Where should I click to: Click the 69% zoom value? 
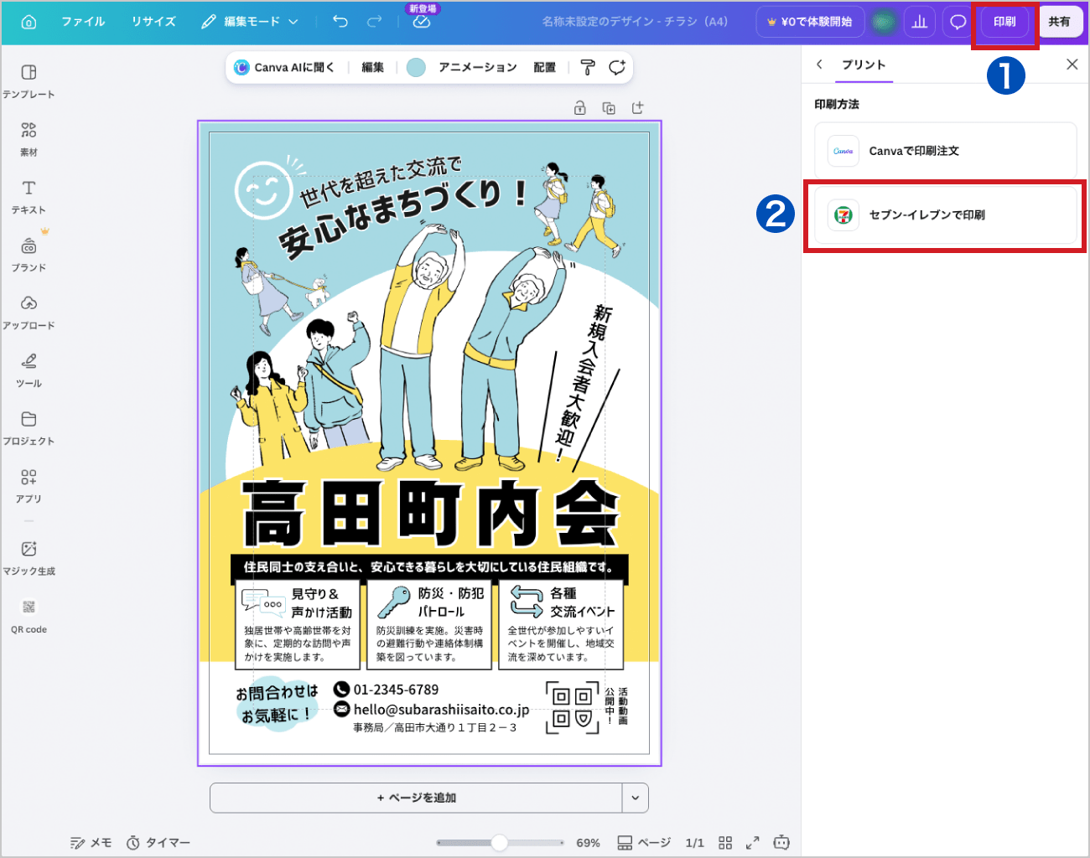click(x=589, y=843)
